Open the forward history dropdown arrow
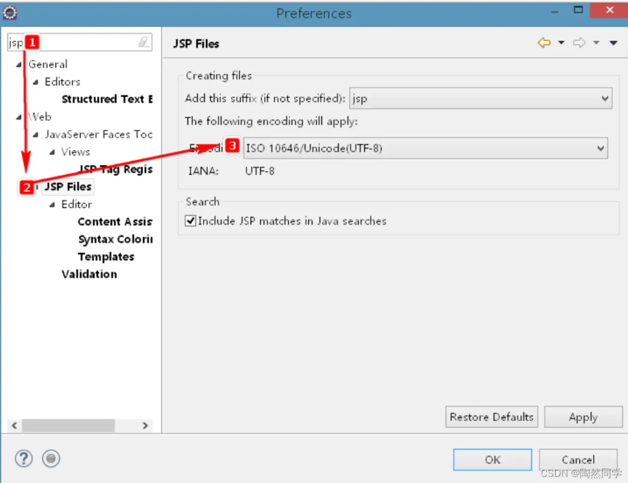This screenshot has height=483, width=628. click(596, 42)
